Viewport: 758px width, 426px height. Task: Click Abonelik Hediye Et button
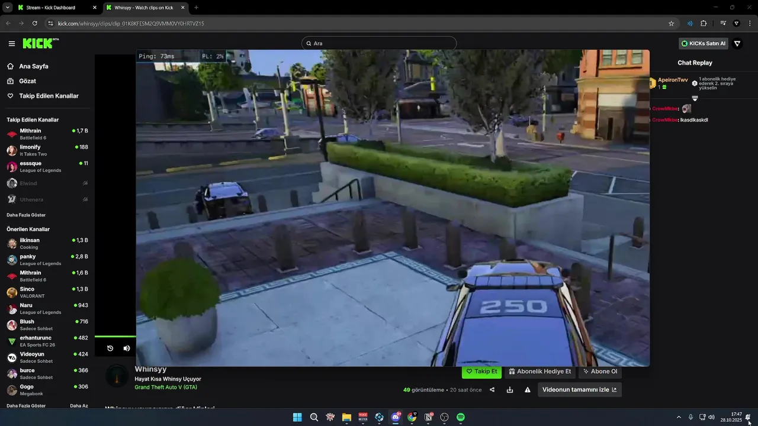coord(540,372)
